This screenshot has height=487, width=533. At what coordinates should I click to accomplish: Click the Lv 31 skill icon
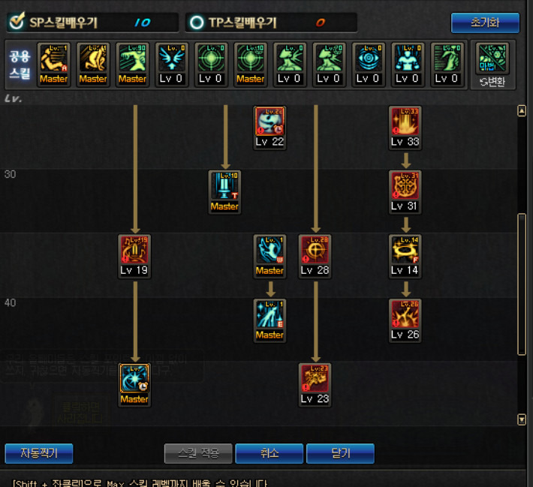[x=405, y=185]
